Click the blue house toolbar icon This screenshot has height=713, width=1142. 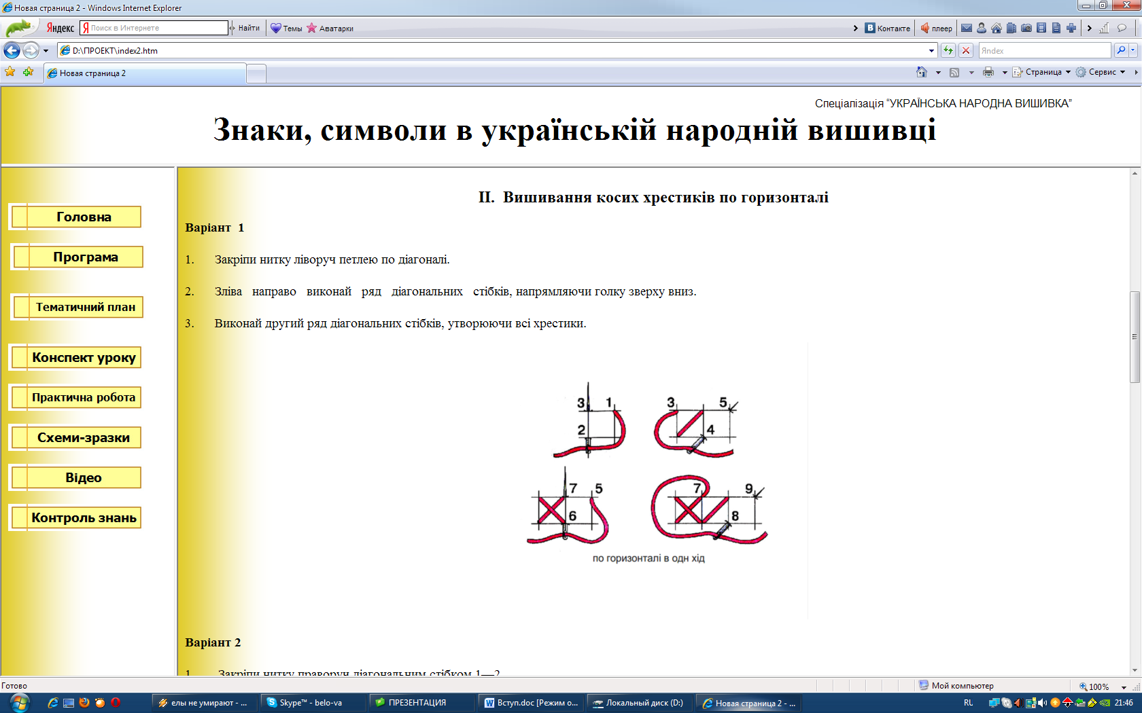pyautogui.click(x=997, y=28)
